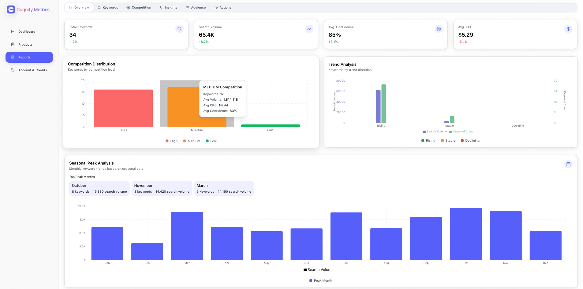Navigate to Dashboard in the sidebar

[x=27, y=31]
